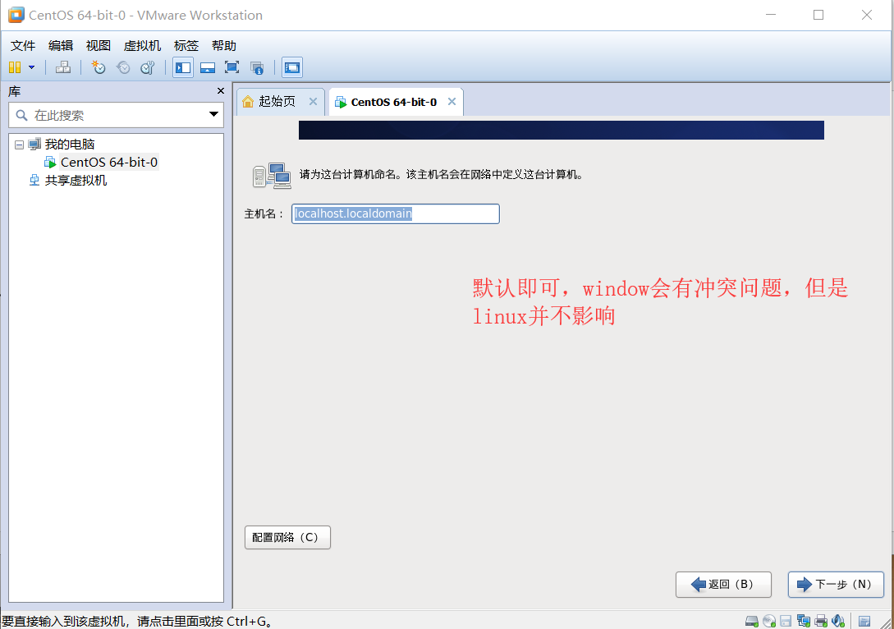894x629 pixels.
Task: Click the CD/DVD drive status bar icon
Action: pos(769,621)
